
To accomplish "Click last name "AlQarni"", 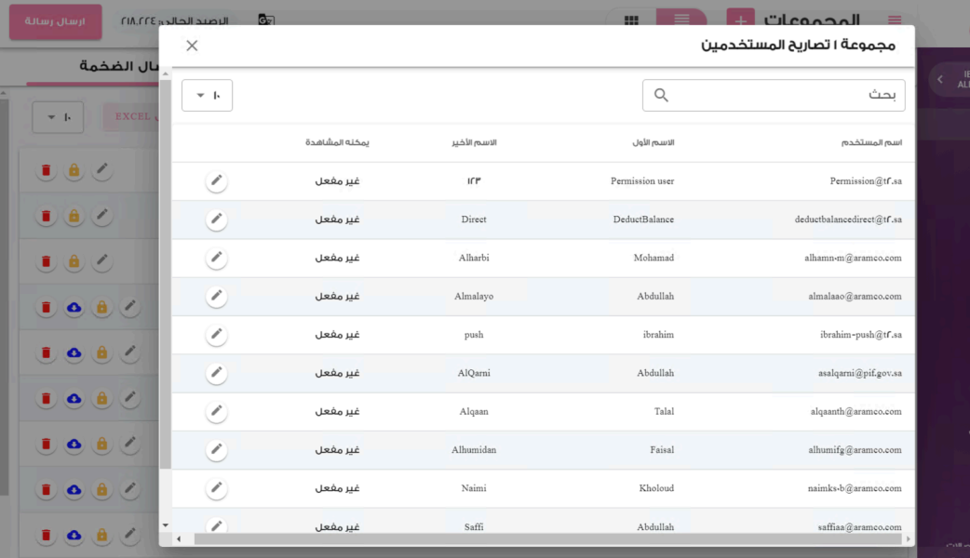I will [x=474, y=373].
